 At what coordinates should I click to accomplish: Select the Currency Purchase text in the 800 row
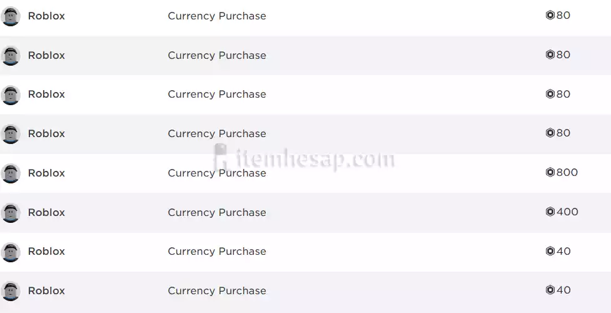point(216,173)
